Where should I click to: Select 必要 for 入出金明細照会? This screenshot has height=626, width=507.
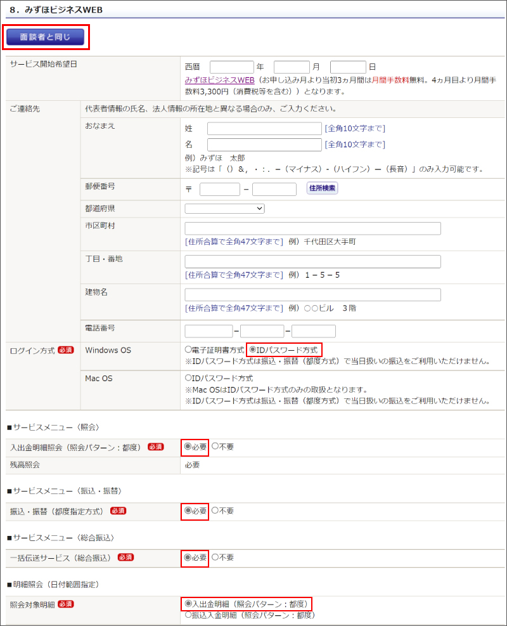188,447
